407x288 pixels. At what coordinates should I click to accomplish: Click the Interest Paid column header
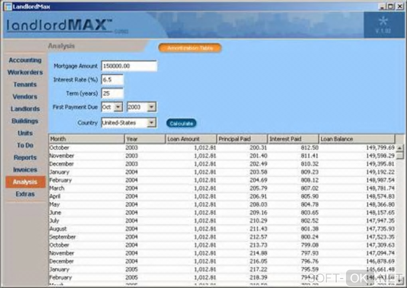click(293, 139)
